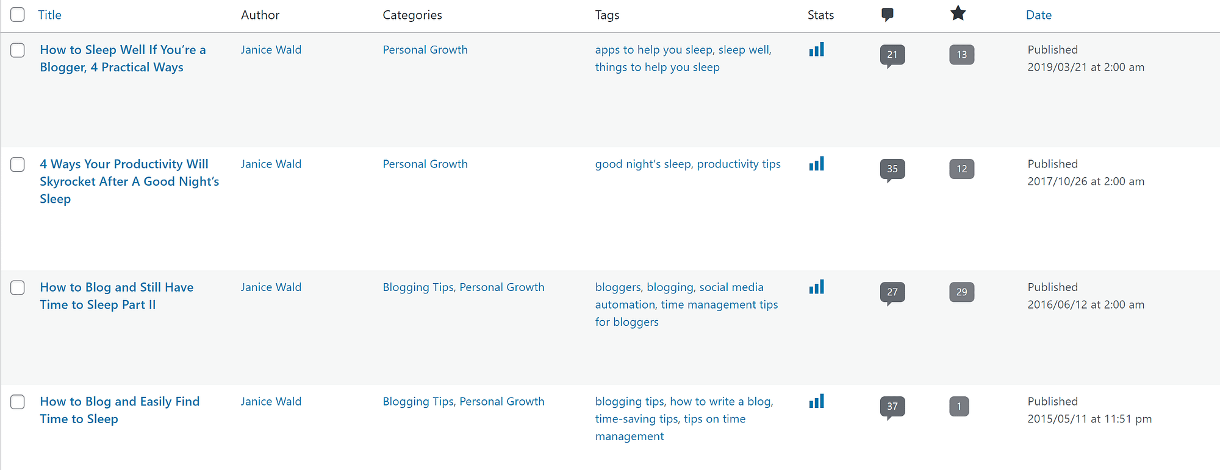Open the 37 comments bubble
Viewport: 1220px width, 470px height.
pos(892,407)
